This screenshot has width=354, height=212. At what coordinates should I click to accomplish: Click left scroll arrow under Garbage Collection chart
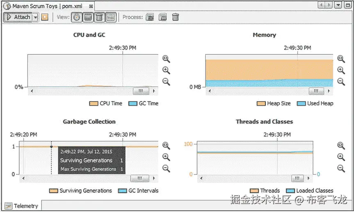23,178
